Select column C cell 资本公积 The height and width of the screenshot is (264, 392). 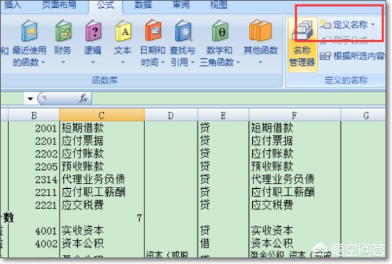tap(102, 243)
